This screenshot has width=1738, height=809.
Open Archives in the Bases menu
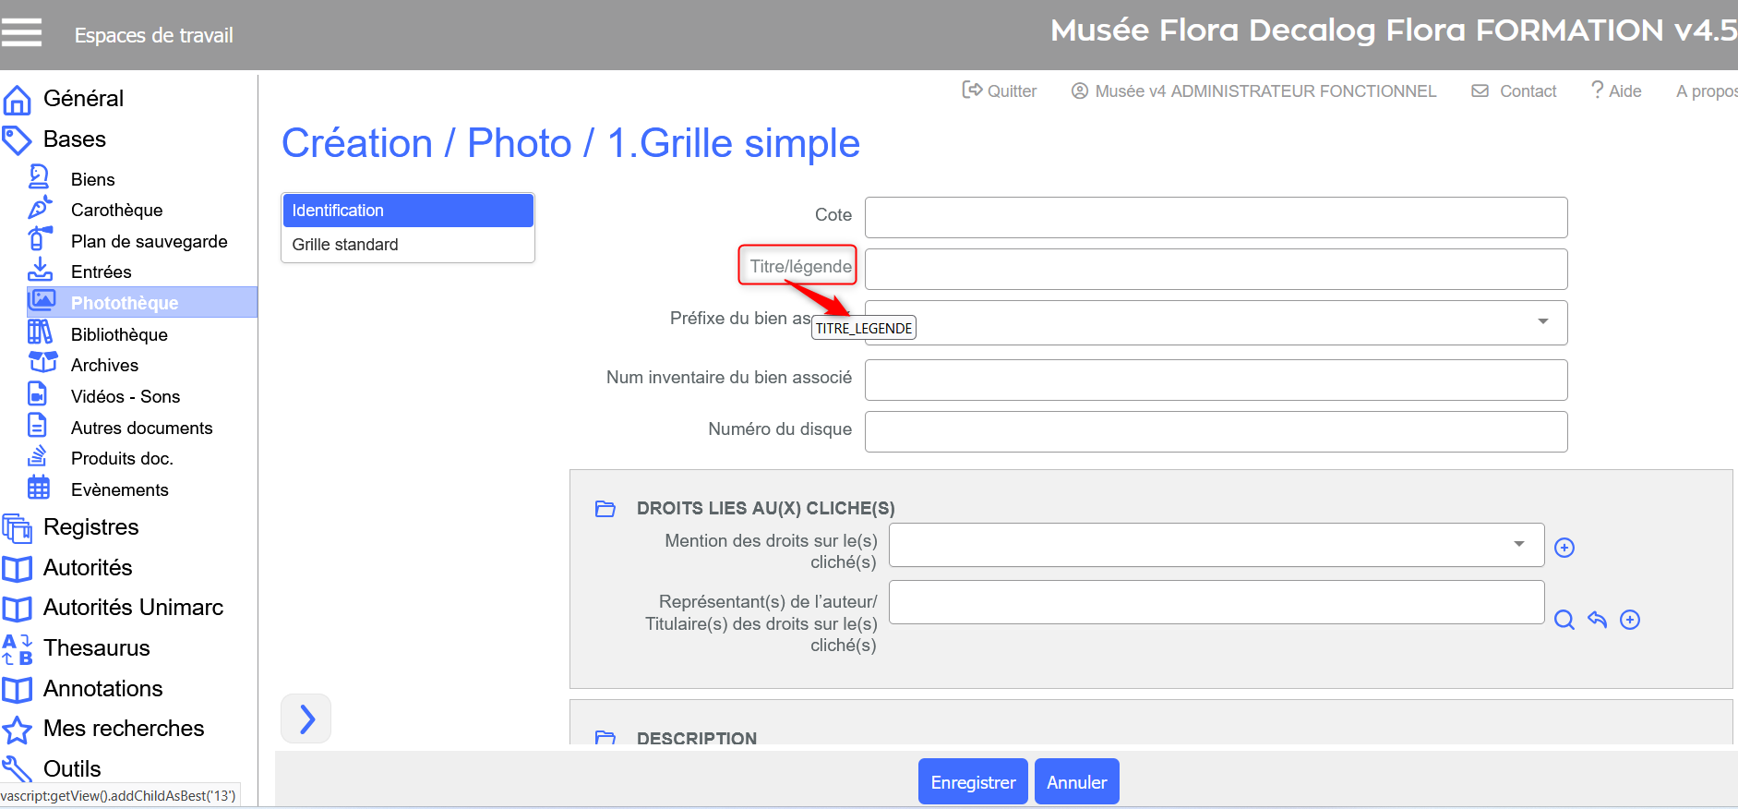(x=104, y=366)
